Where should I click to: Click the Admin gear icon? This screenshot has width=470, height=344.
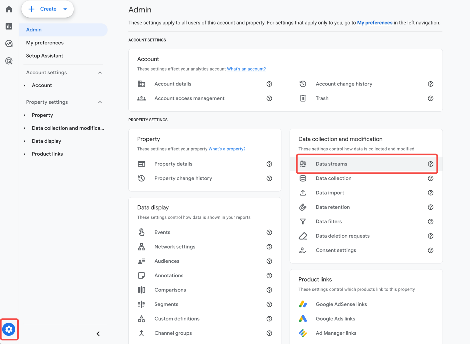pos(9,329)
